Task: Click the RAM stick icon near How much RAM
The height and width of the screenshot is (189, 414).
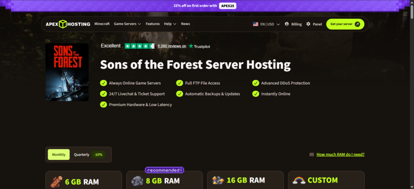Action: tap(312, 155)
